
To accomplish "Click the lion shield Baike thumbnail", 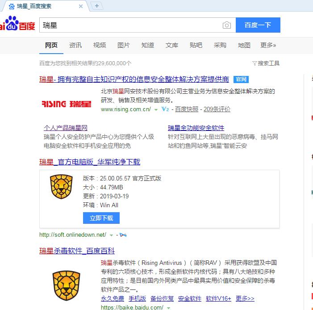I will [66, 285].
